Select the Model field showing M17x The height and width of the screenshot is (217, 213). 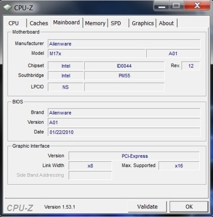click(x=97, y=54)
